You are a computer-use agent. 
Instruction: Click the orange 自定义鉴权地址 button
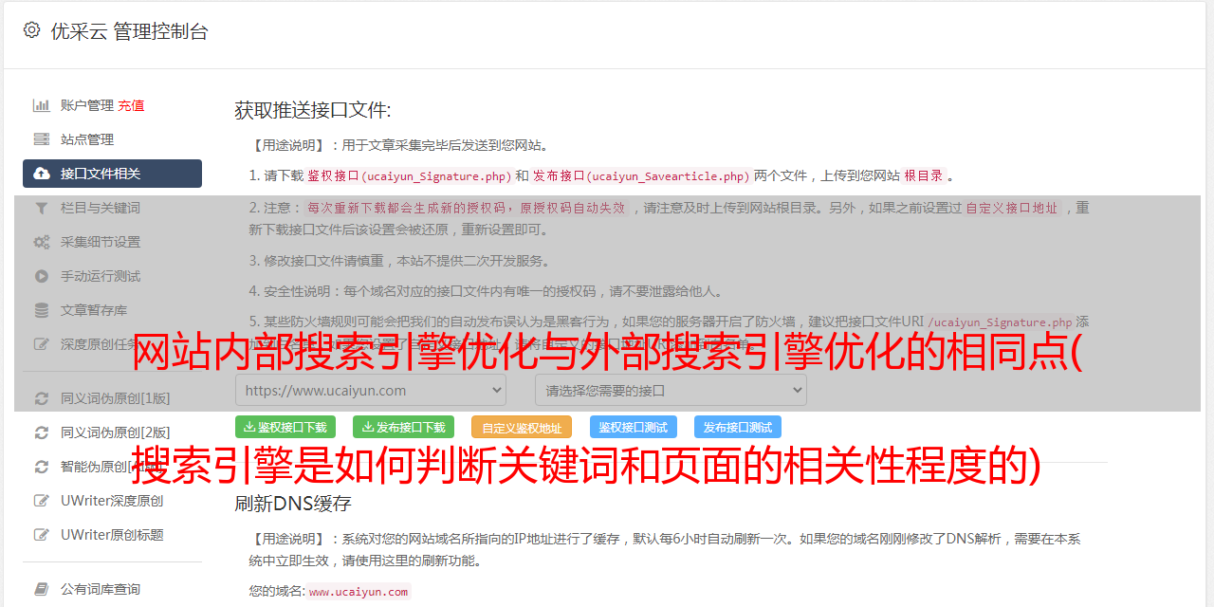pyautogui.click(x=522, y=427)
